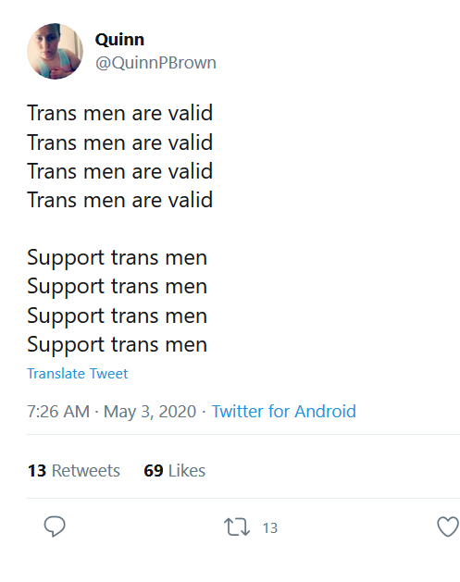Click the fourth "Trans men are valid" line
460x582 pixels.
120,200
